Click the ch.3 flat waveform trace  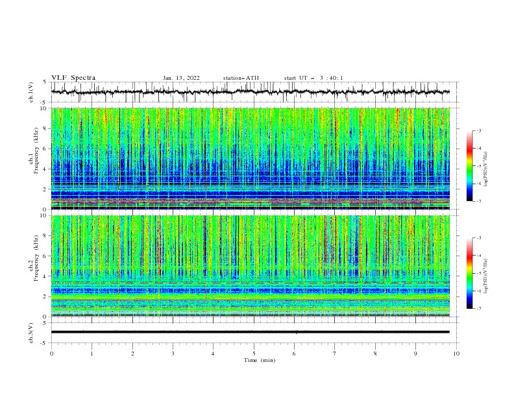coord(250,332)
